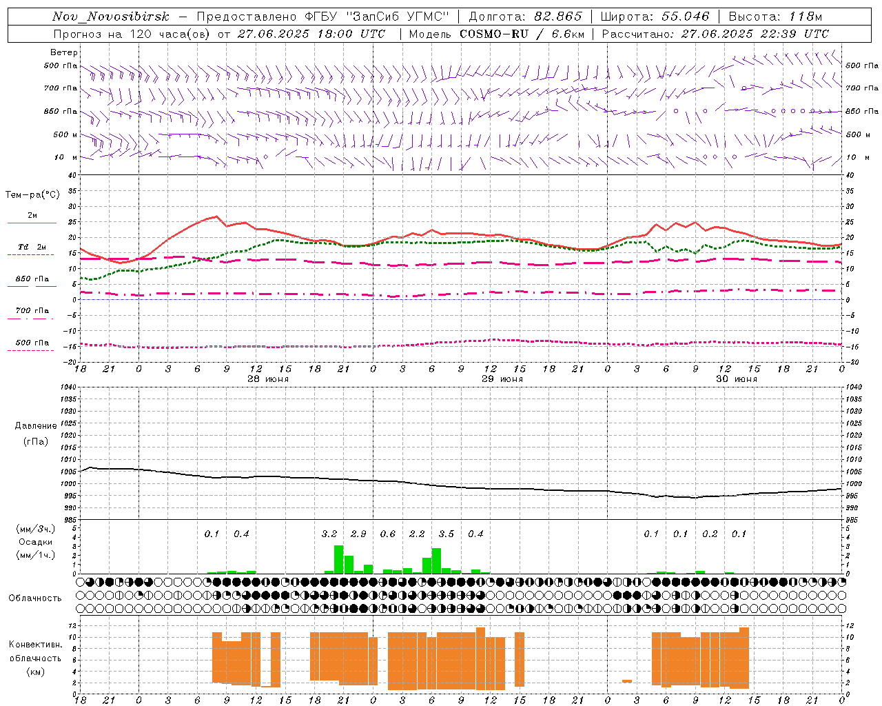This screenshot has width=882, height=706.
Task: Select the (мм/3ч.) unit label
Action: 35,529
